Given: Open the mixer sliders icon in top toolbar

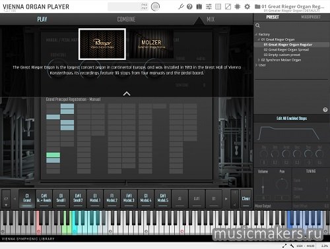Looking at the screenshot, I should click(x=209, y=7).
